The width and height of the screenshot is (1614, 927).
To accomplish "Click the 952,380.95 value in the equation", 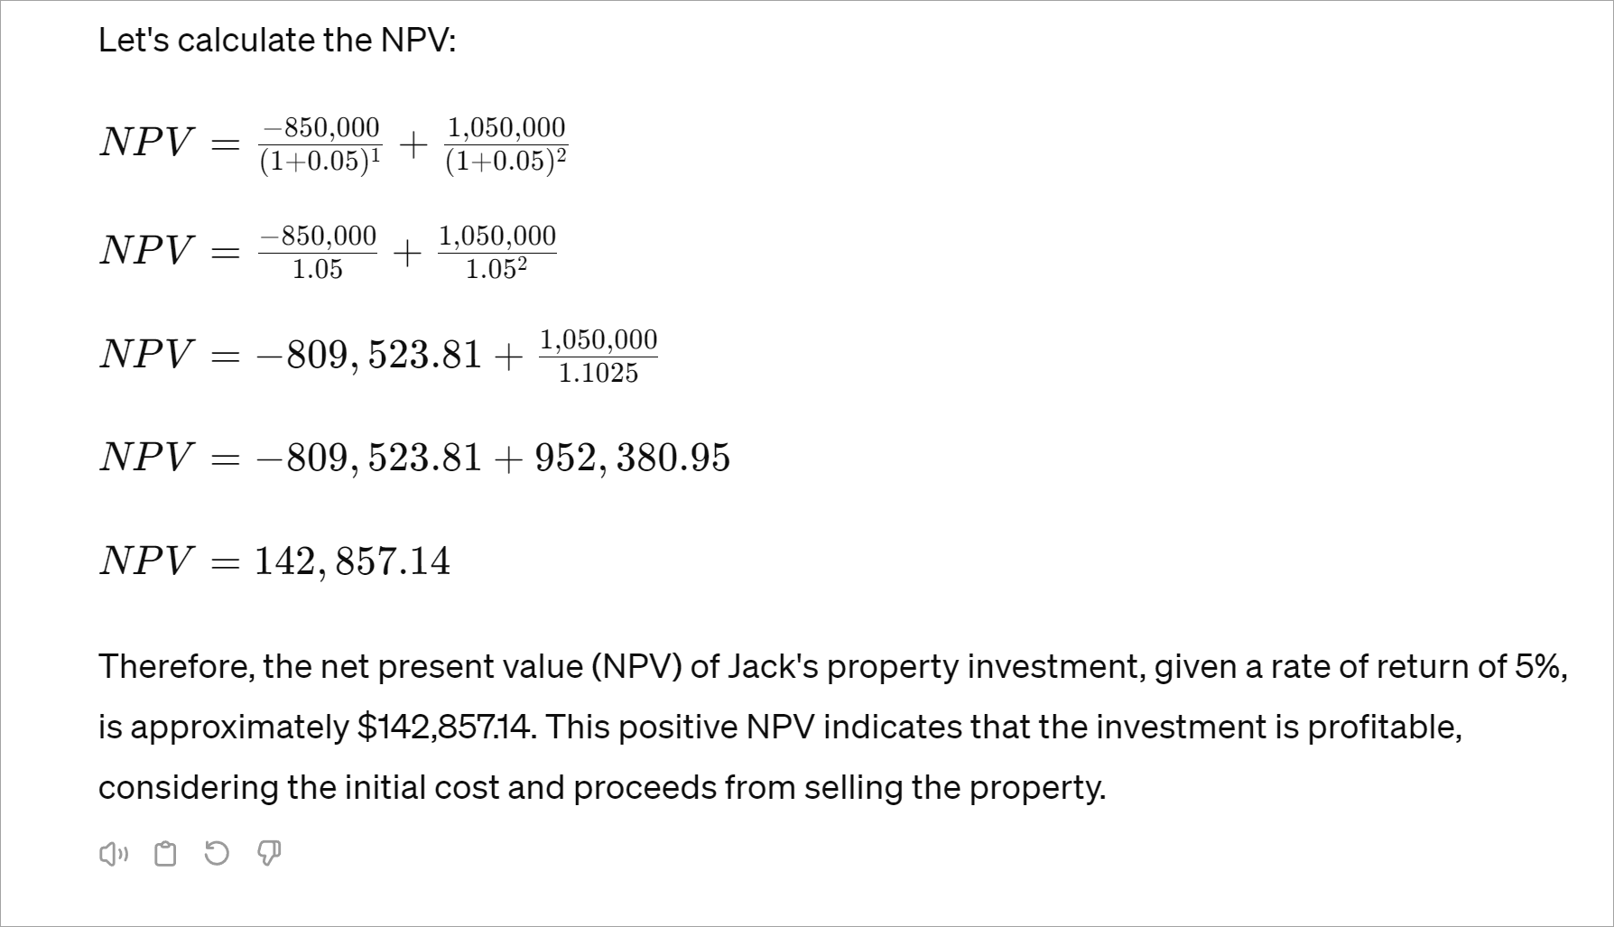I will click(632, 458).
